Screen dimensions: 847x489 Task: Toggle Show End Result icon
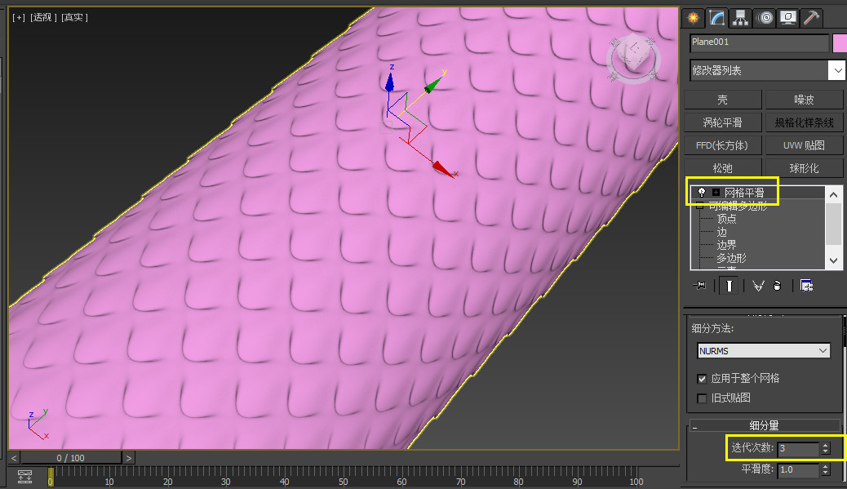click(x=729, y=285)
